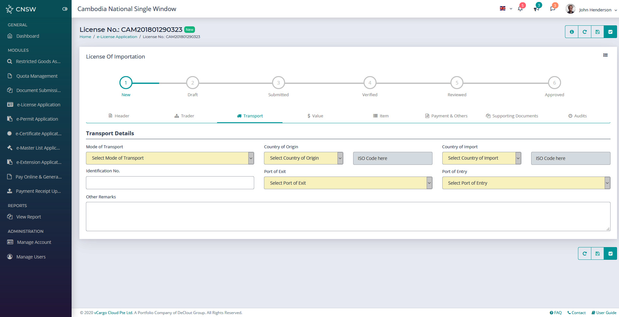This screenshot has height=317, width=619.
Task: Click the top refresh icon button
Action: pos(585,32)
